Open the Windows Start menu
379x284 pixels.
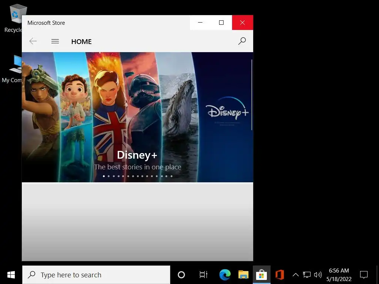(11, 275)
